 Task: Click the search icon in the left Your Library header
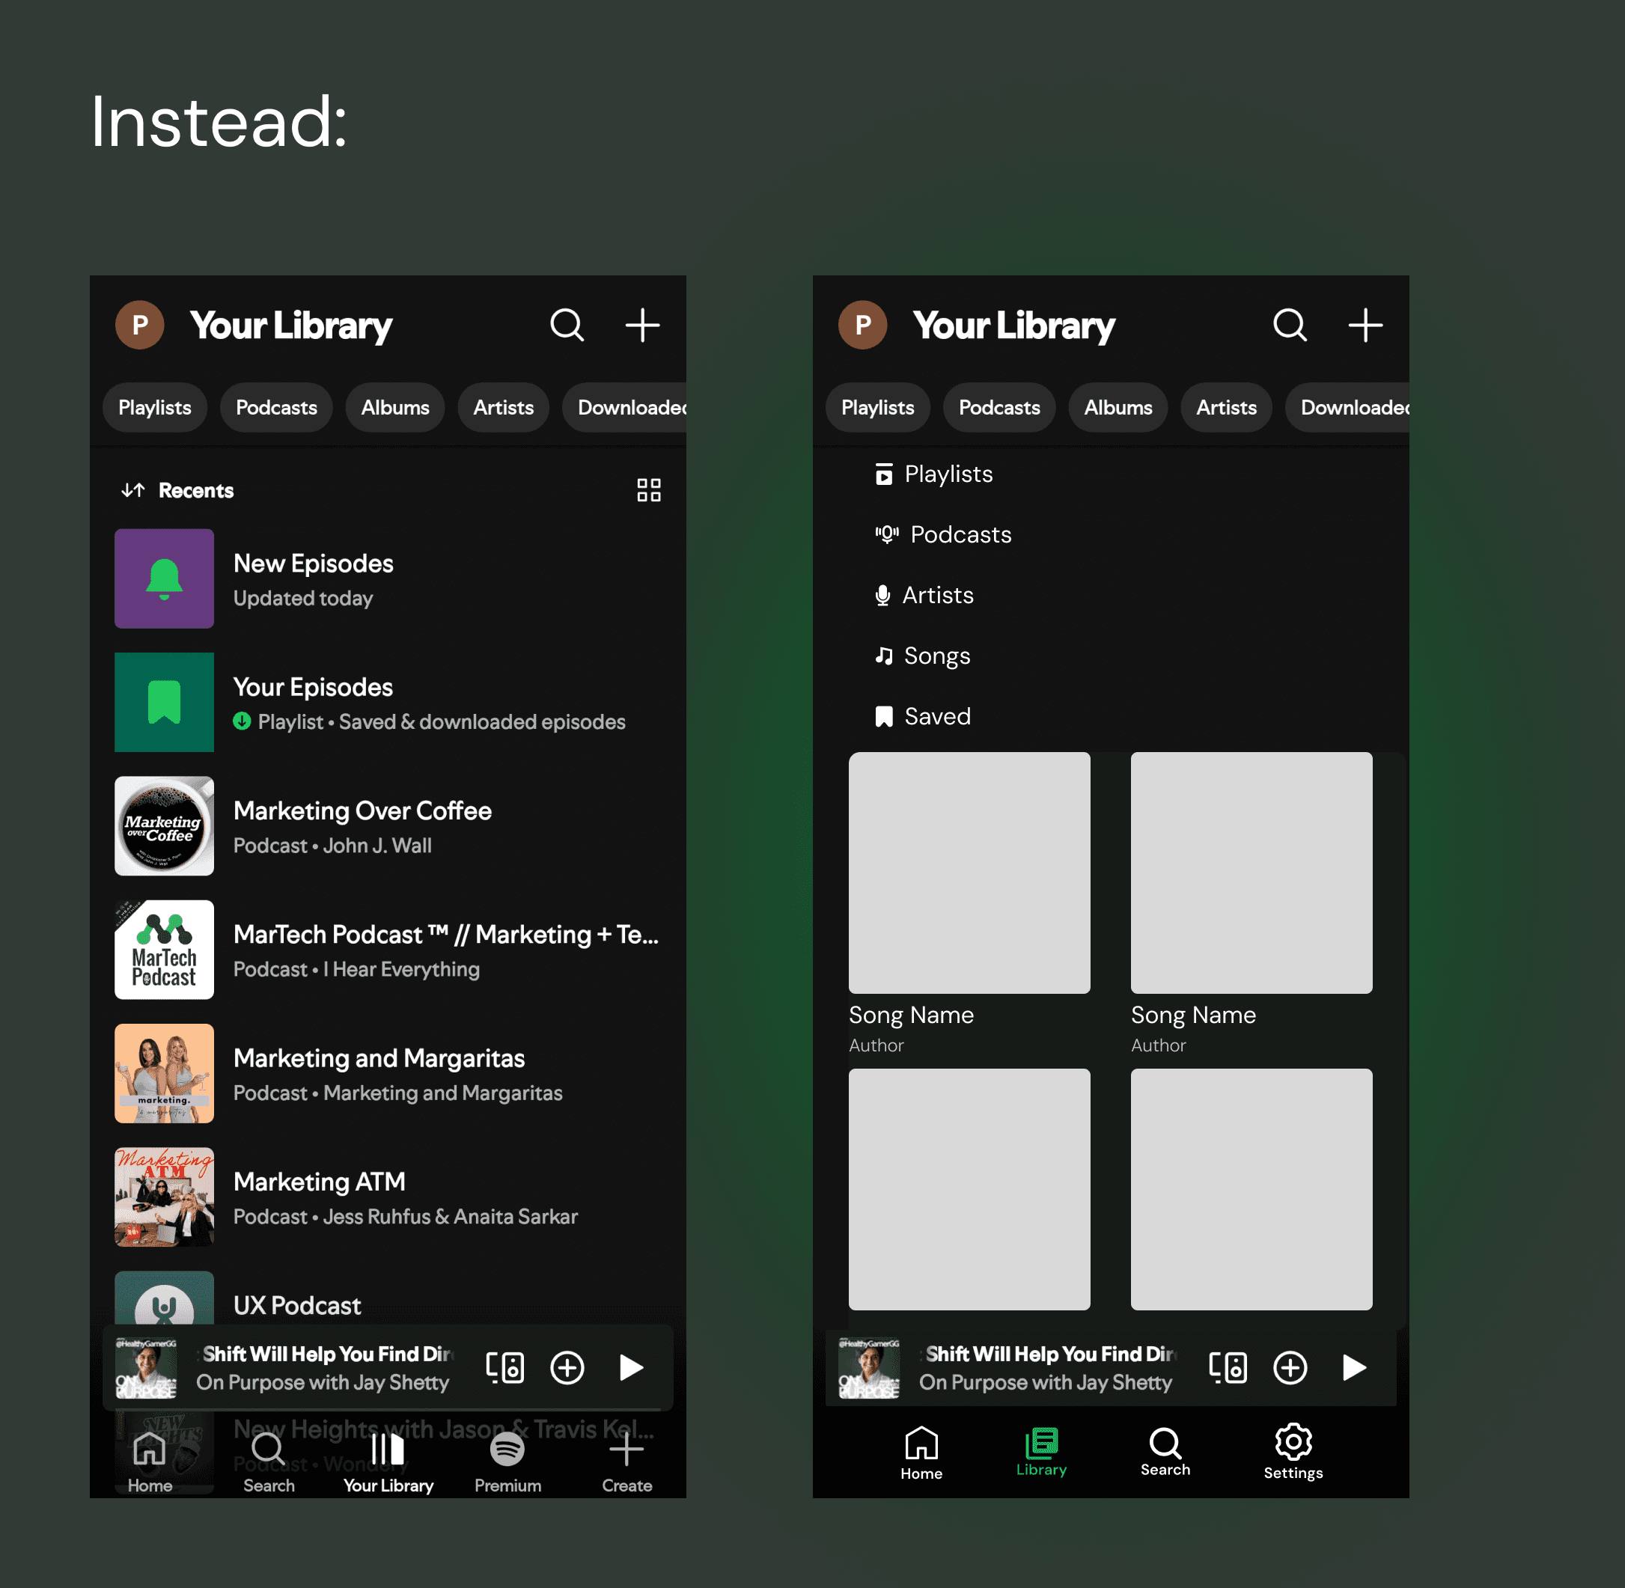coord(567,326)
